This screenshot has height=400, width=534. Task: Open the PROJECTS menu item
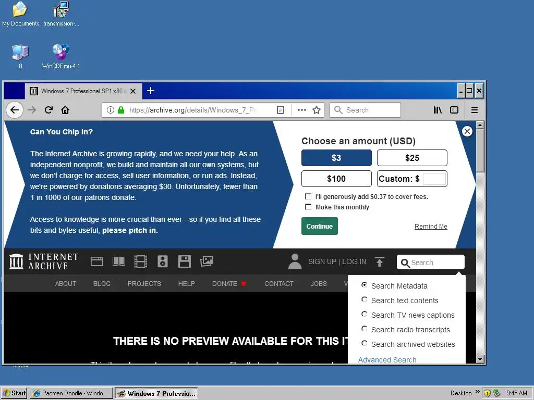(144, 284)
